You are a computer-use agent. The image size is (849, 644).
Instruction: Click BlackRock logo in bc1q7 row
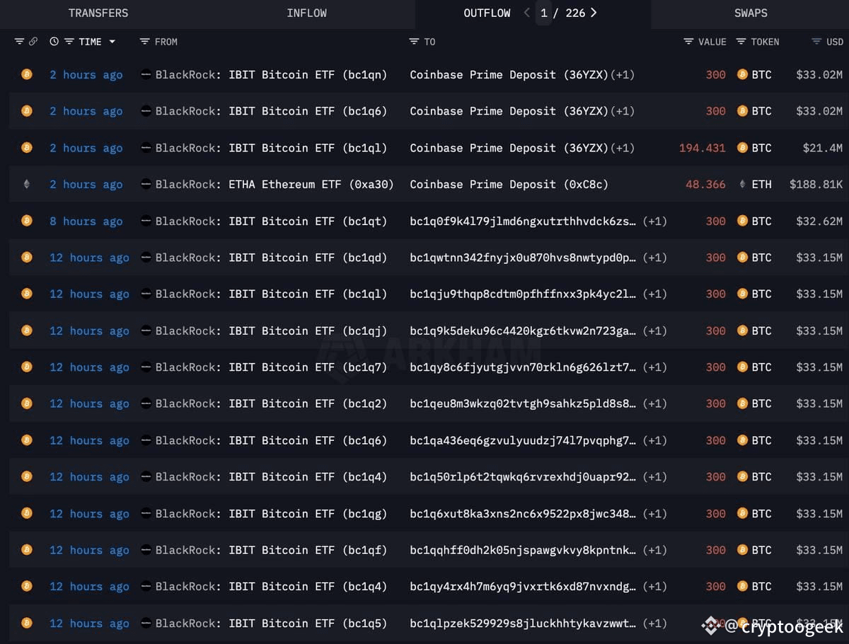pos(146,367)
